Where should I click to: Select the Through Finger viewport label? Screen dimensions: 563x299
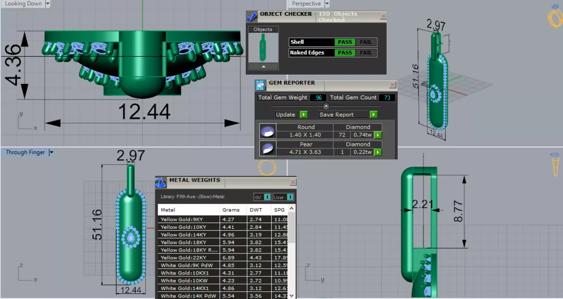25,152
